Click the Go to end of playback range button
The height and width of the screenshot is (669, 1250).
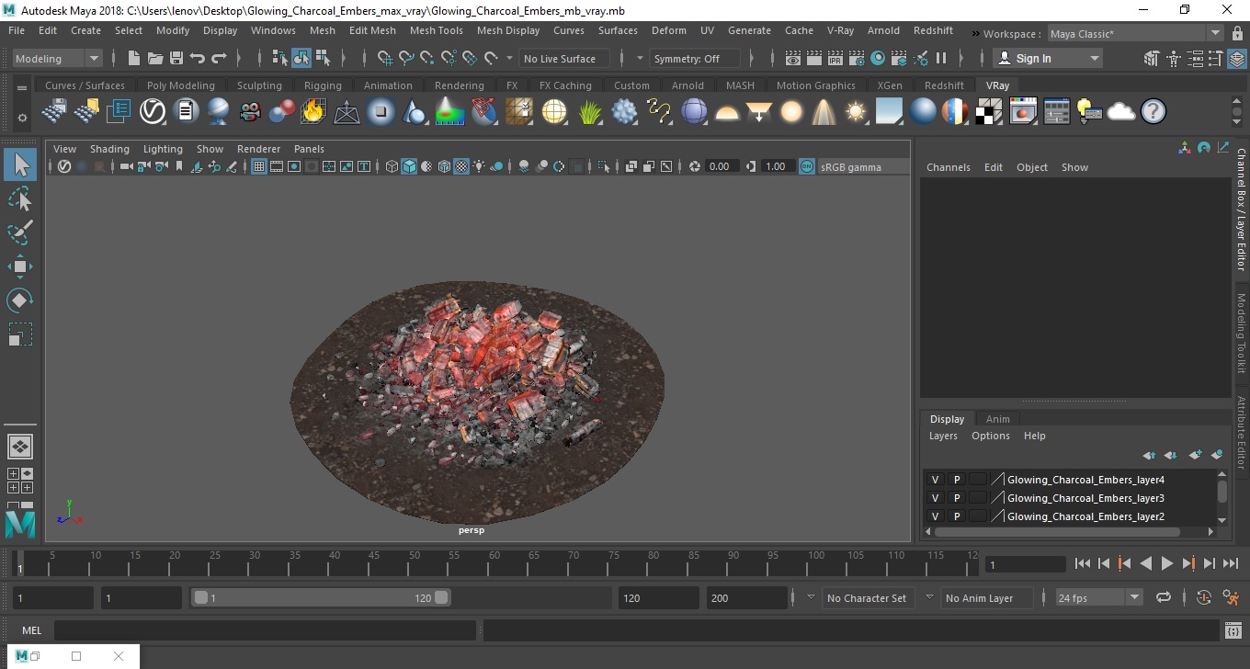(1231, 563)
